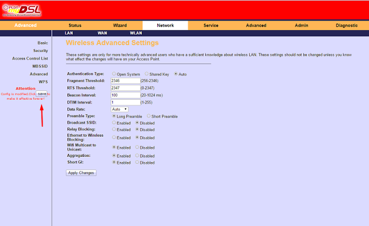Screen dimensions: 369x226
Task: Select Short Preamble option
Action: tap(149, 116)
